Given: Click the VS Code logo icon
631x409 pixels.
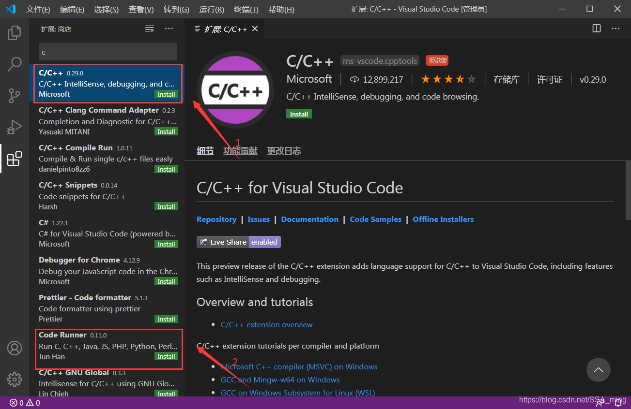Looking at the screenshot, I should 11,9.
